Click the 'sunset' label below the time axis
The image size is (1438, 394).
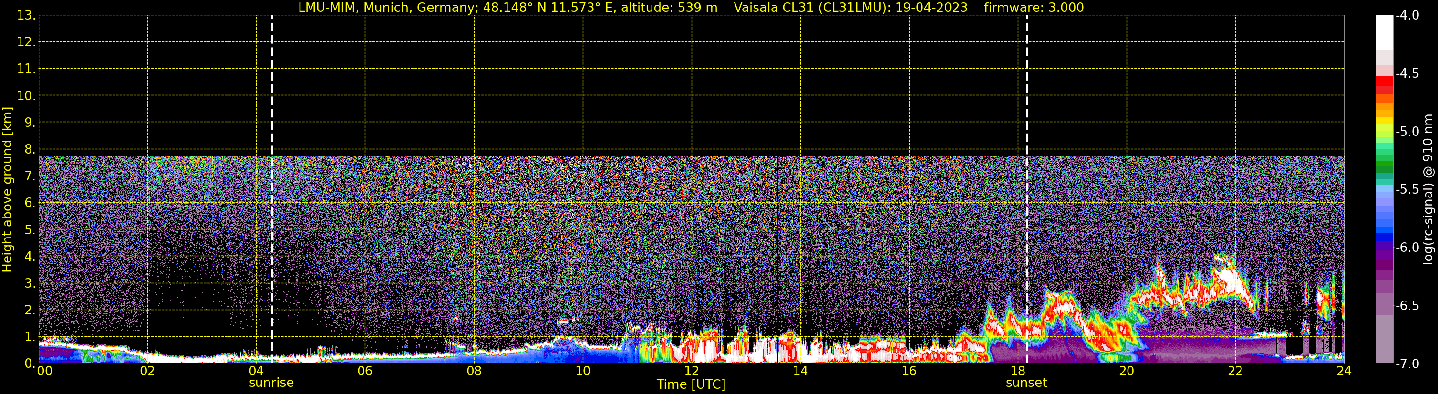[x=1026, y=383]
